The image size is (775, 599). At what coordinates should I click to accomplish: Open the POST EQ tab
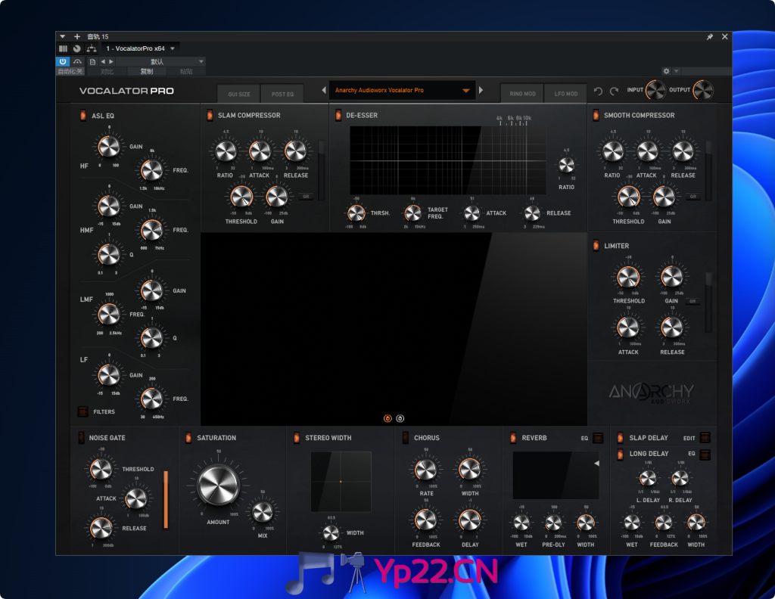[282, 94]
